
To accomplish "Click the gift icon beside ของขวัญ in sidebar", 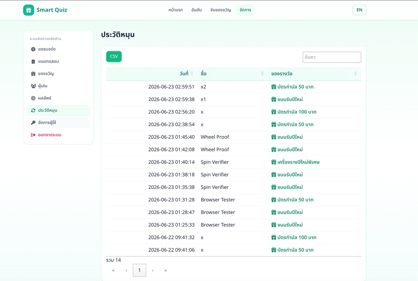I will coord(33,74).
